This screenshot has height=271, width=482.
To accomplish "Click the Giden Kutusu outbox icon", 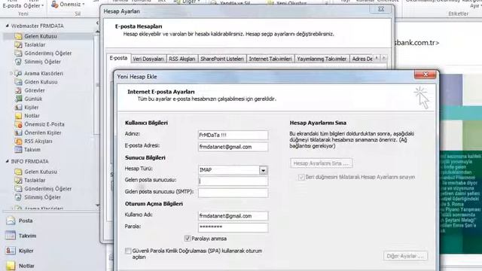I will pyautogui.click(x=18, y=82).
